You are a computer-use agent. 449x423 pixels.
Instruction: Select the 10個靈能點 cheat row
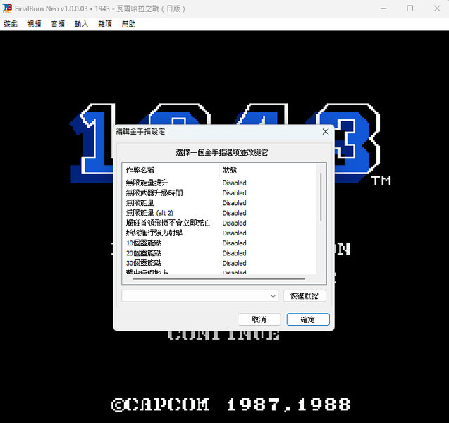220,243
